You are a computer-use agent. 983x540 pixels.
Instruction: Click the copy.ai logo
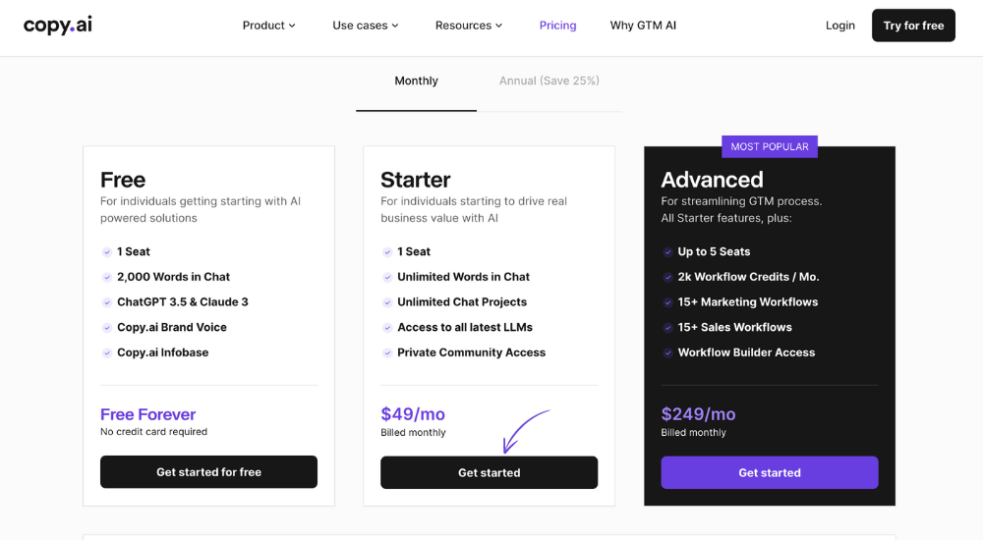click(x=58, y=26)
